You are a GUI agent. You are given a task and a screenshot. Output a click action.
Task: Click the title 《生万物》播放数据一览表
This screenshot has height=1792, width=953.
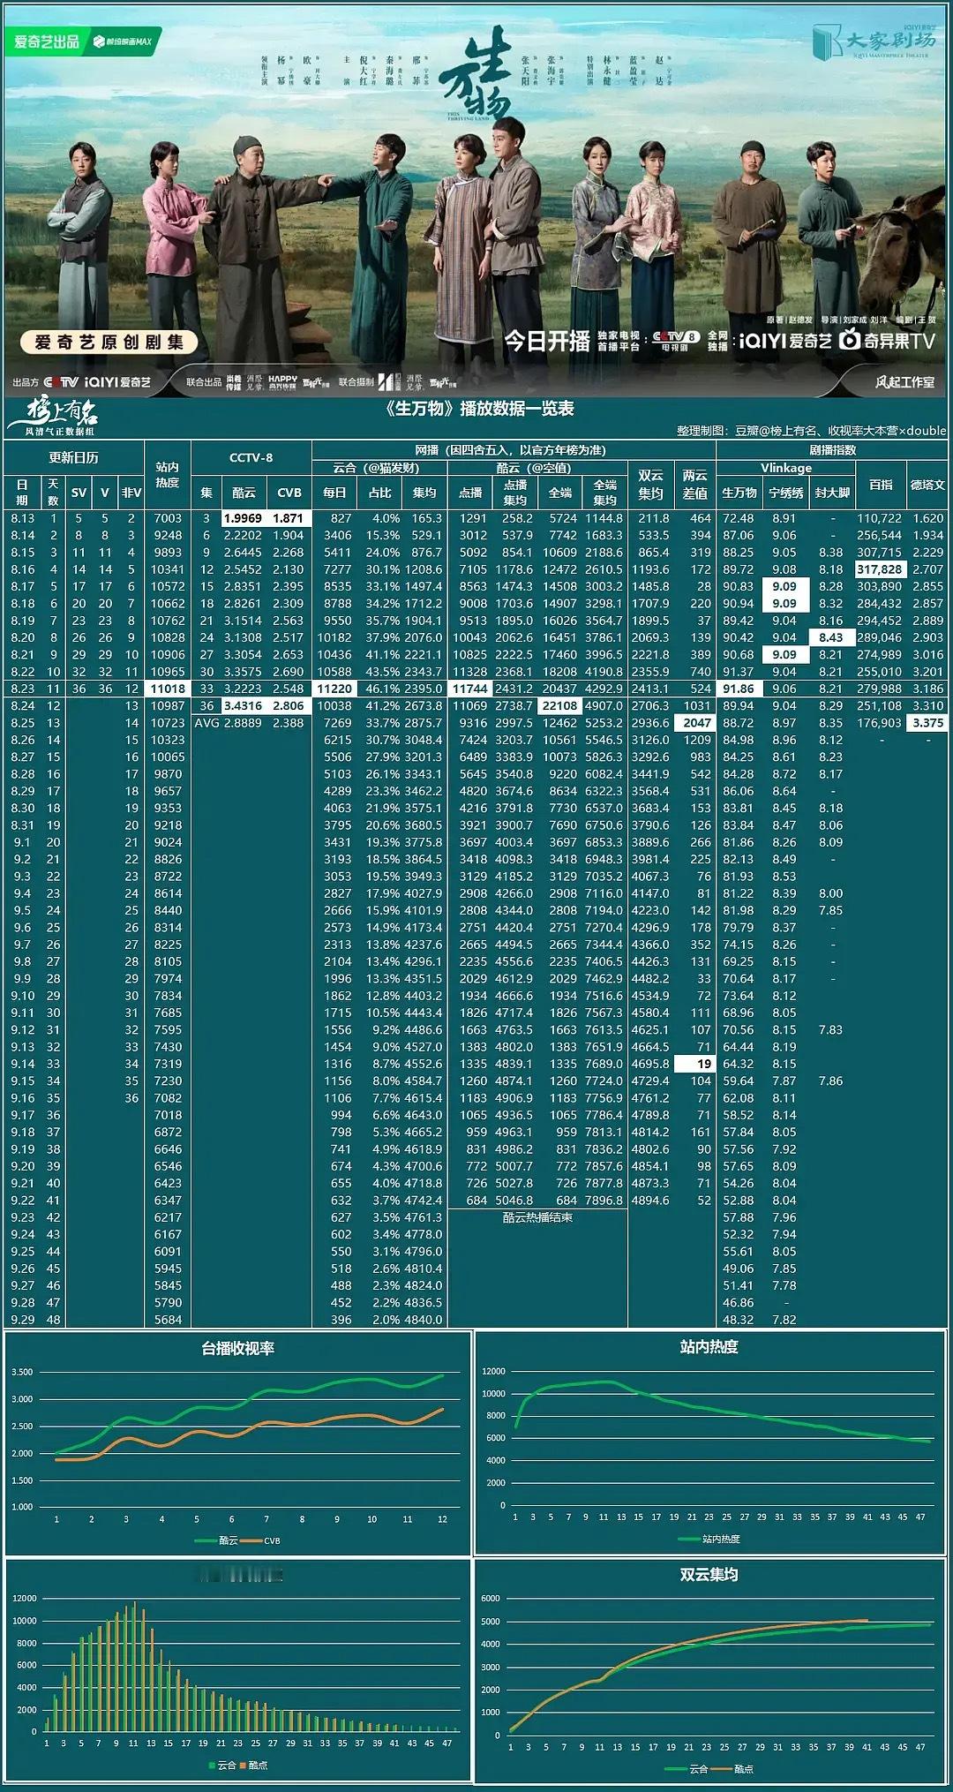point(480,408)
